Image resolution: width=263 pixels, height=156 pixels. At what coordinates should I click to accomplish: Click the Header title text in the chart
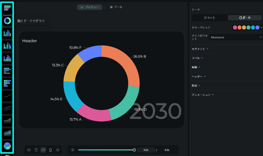pyautogui.click(x=30, y=41)
